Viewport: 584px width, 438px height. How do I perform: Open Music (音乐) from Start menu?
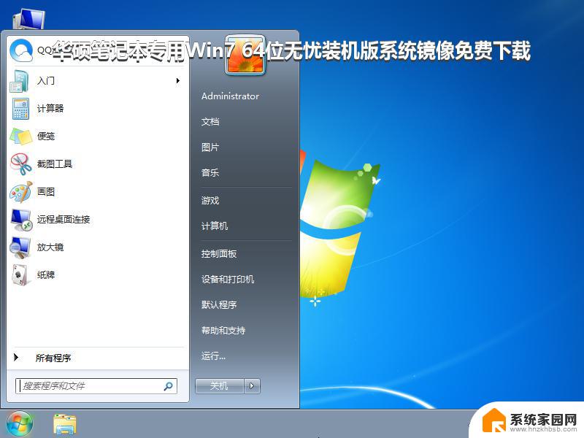(210, 172)
